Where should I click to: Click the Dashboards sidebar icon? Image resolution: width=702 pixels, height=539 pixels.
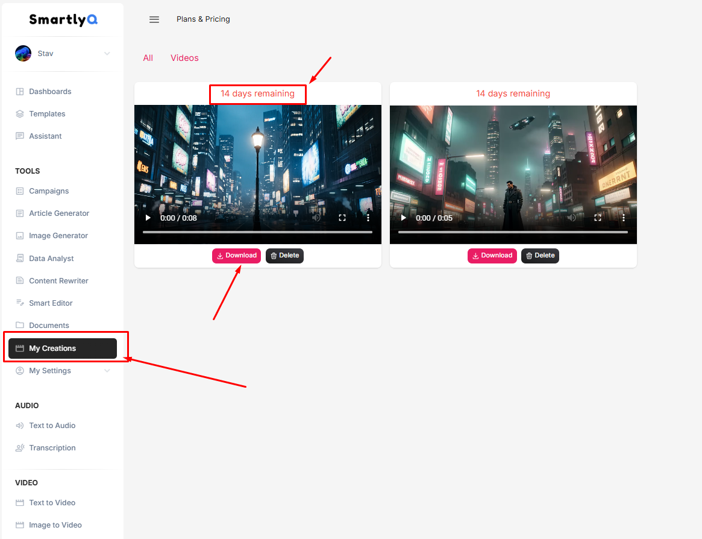click(x=20, y=92)
